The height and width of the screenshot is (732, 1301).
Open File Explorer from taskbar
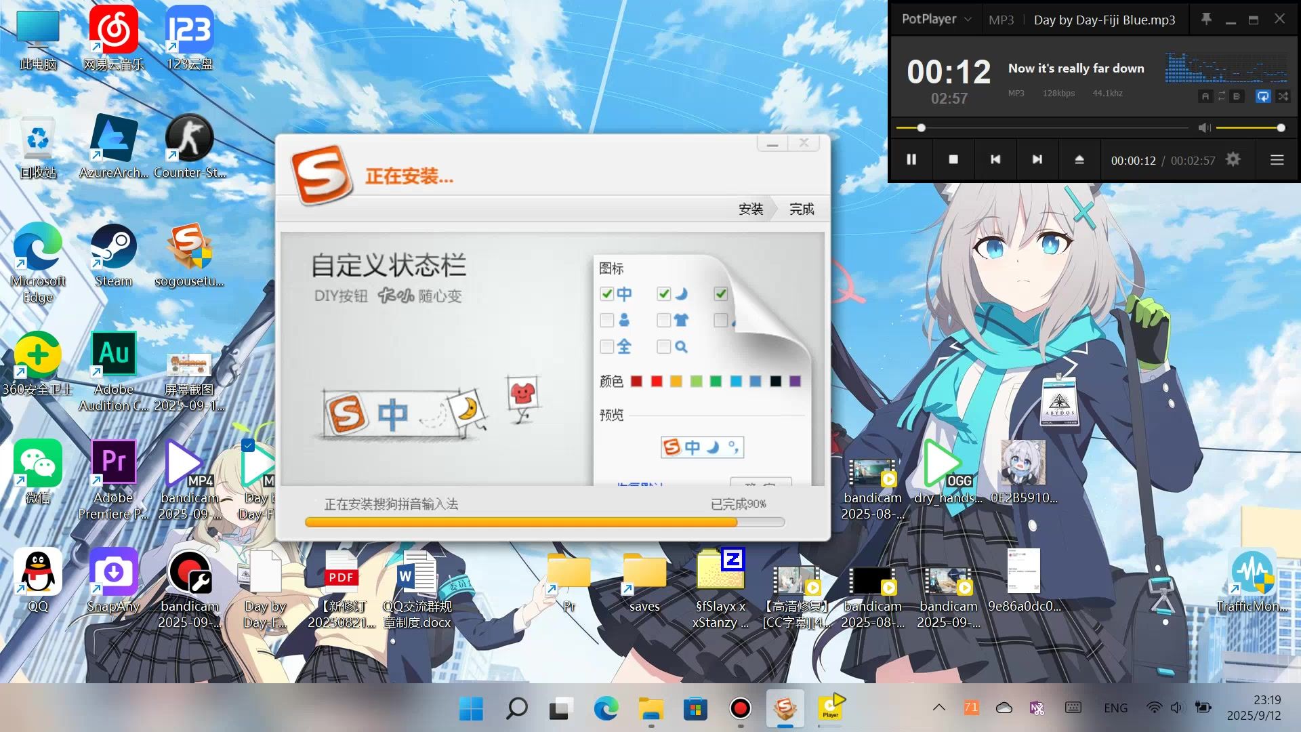(651, 708)
